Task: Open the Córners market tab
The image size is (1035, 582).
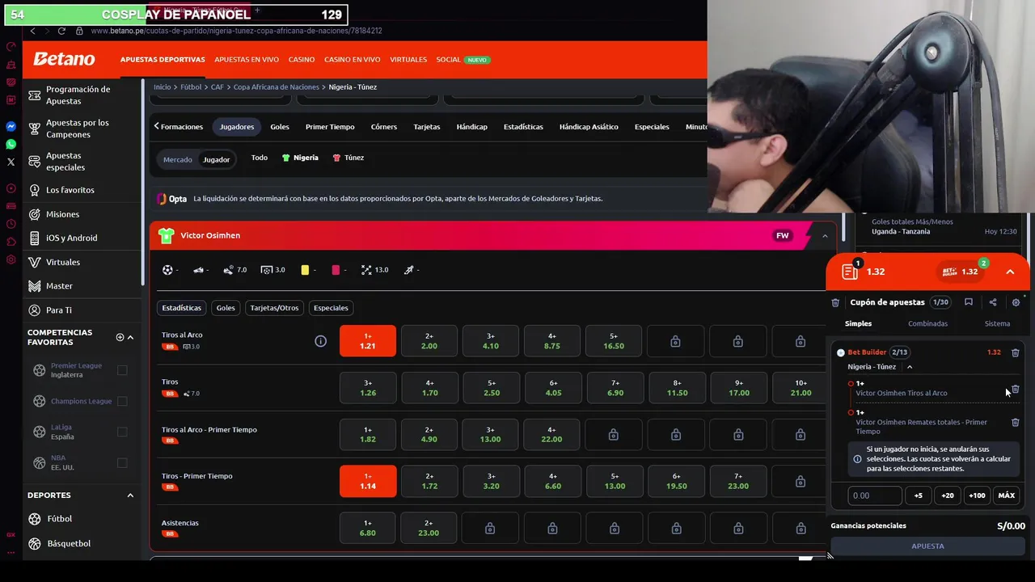Action: pyautogui.click(x=384, y=127)
